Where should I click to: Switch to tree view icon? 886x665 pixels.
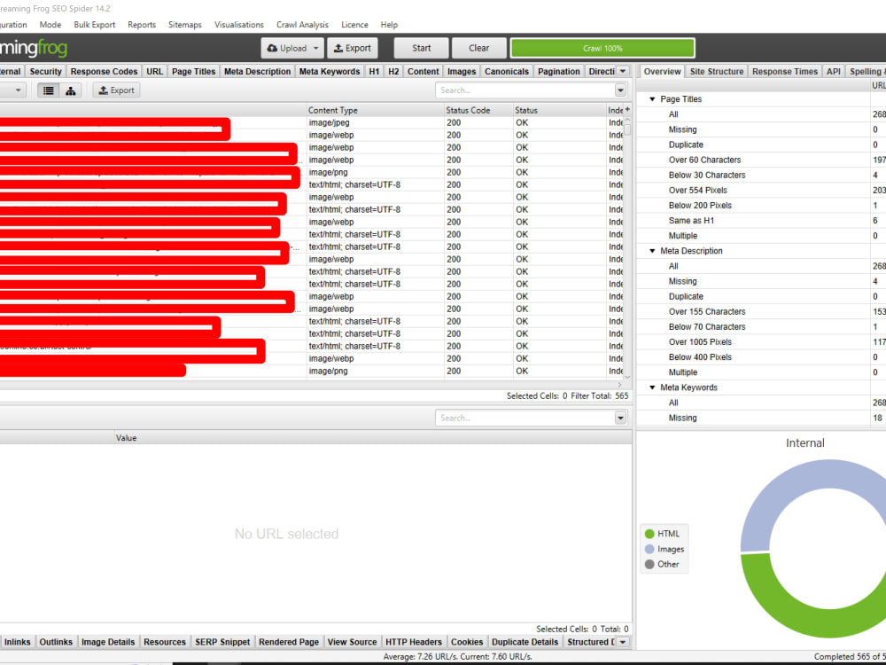tap(71, 90)
